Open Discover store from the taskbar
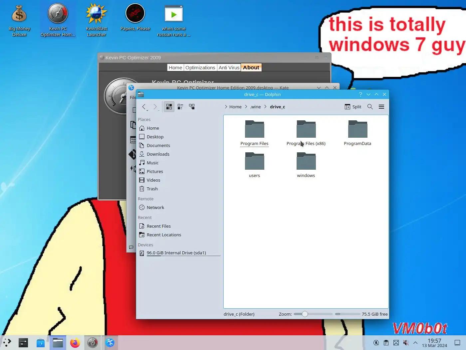Viewport: 466px width, 350px height. coord(41,343)
